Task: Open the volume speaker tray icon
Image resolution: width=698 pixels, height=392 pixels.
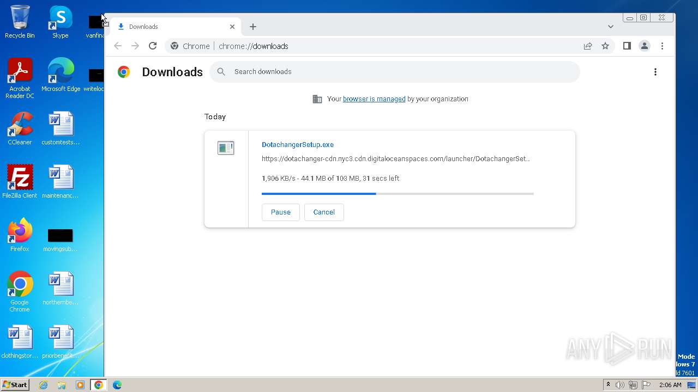Action: [620, 385]
